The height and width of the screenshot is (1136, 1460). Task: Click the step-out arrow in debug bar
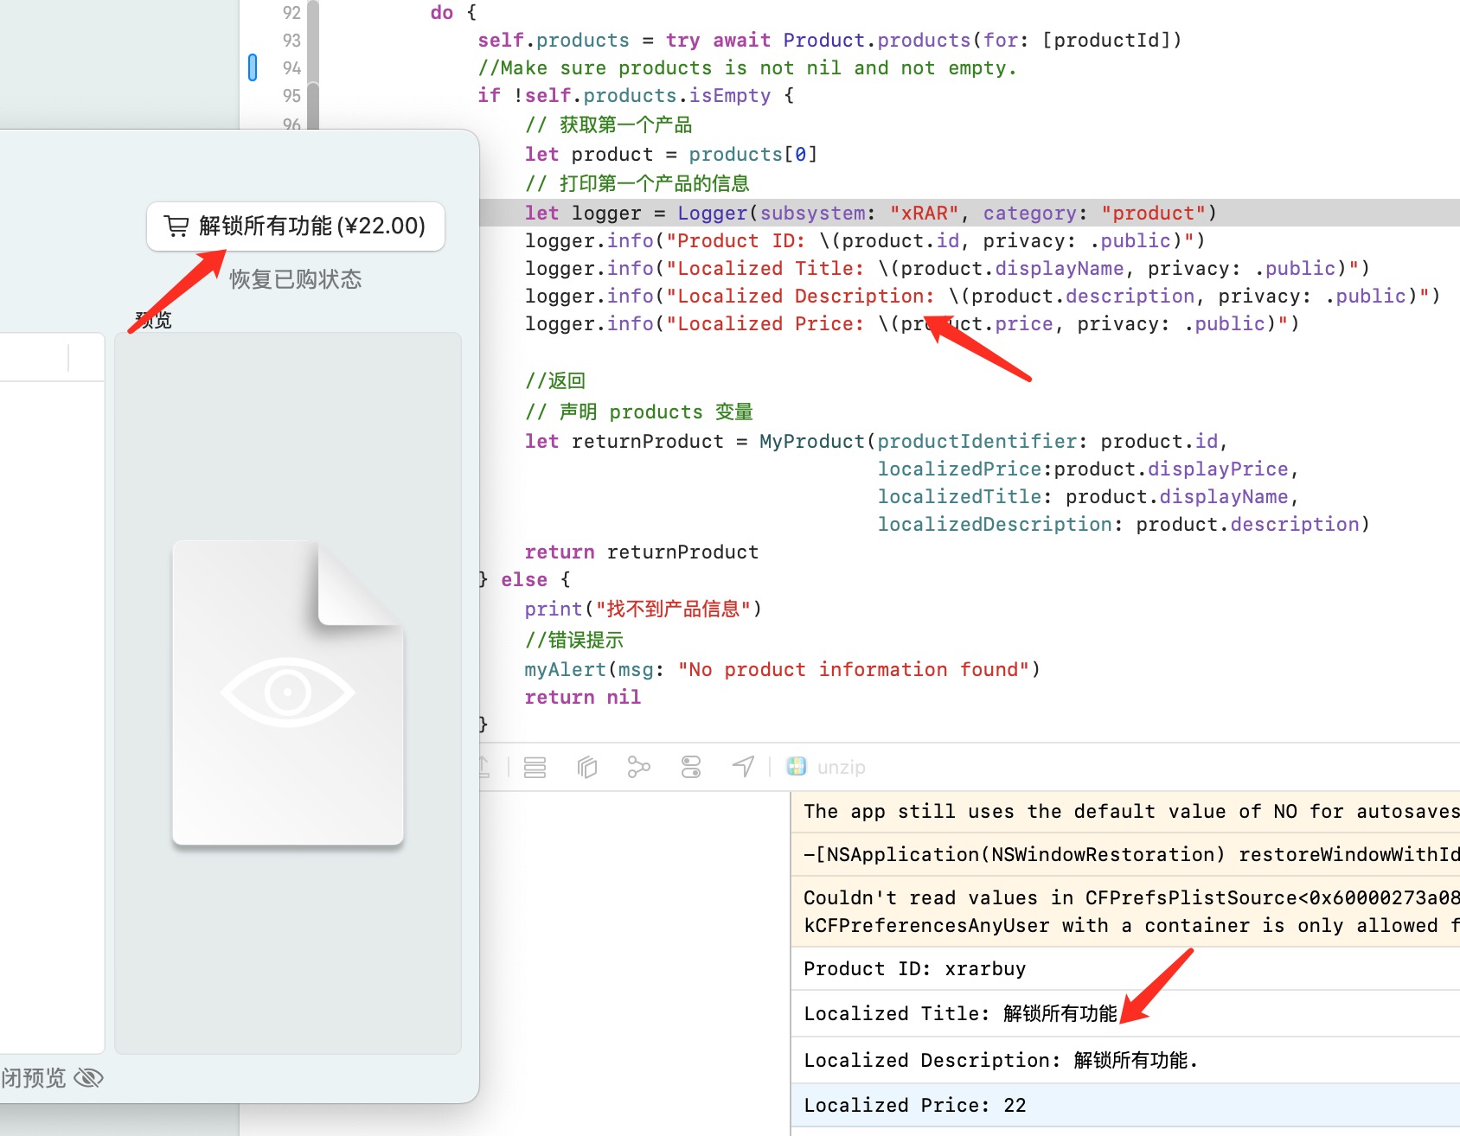pos(484,767)
